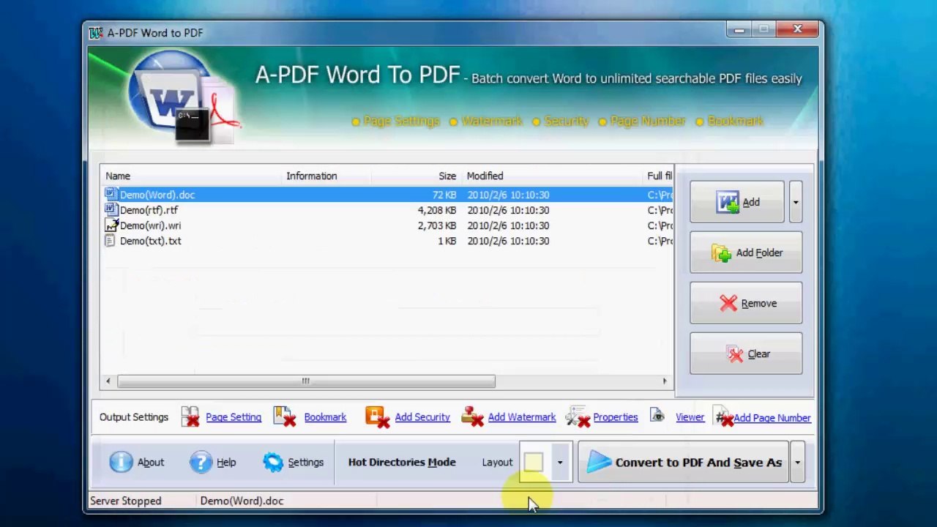Click the Demo(rtf).rtf file icon

tap(111, 210)
